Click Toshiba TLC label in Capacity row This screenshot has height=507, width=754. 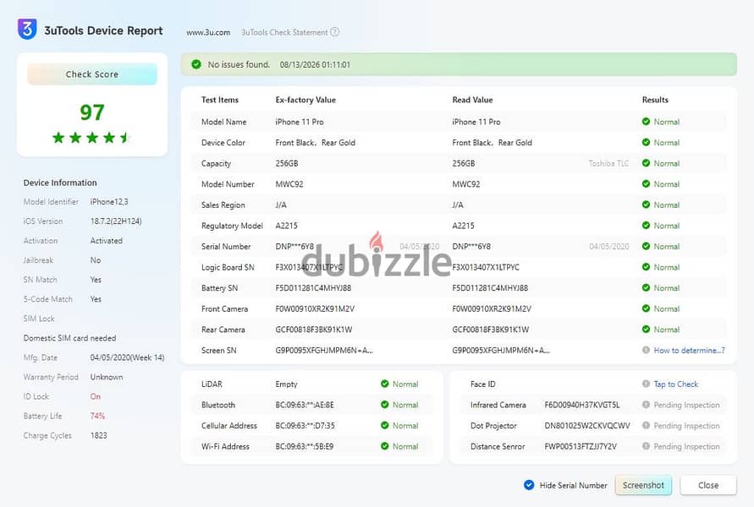[608, 163]
